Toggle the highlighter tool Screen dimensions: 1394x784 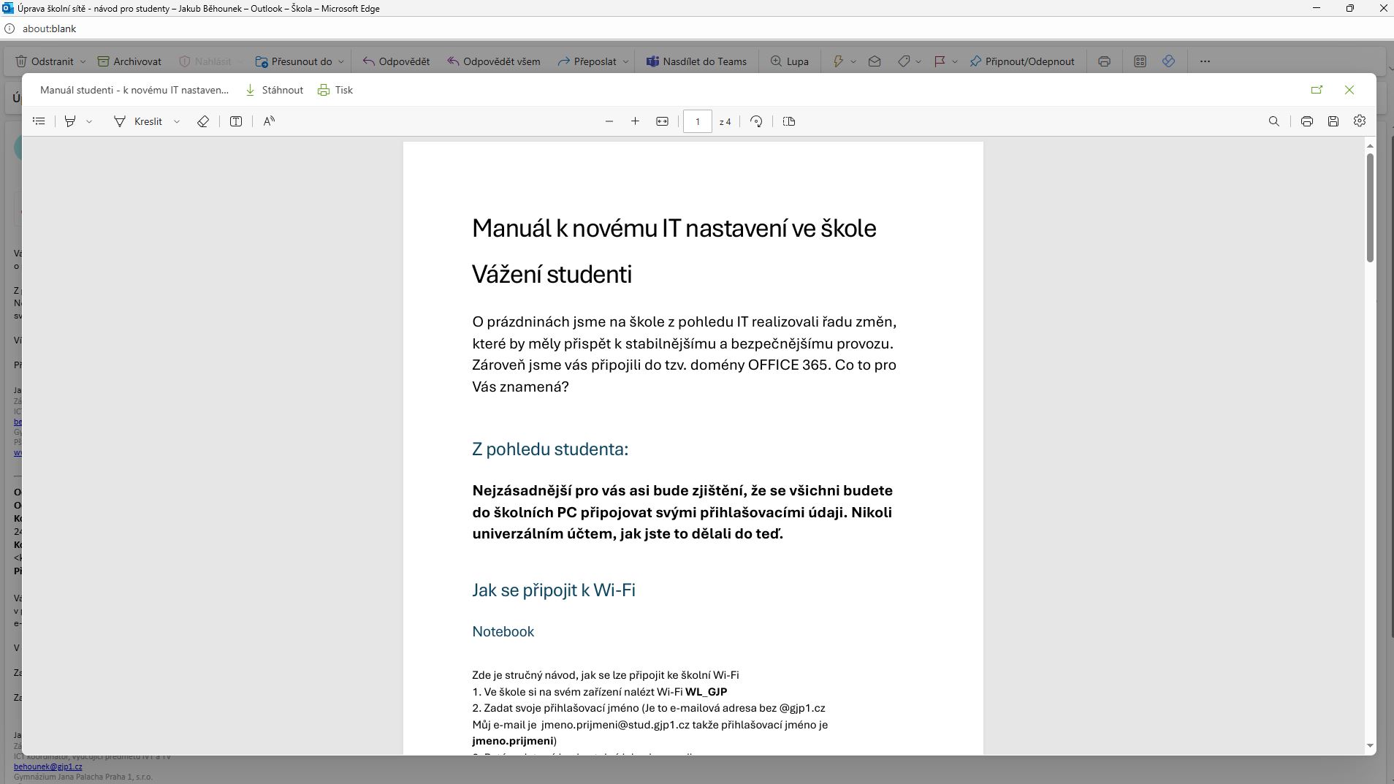70,121
